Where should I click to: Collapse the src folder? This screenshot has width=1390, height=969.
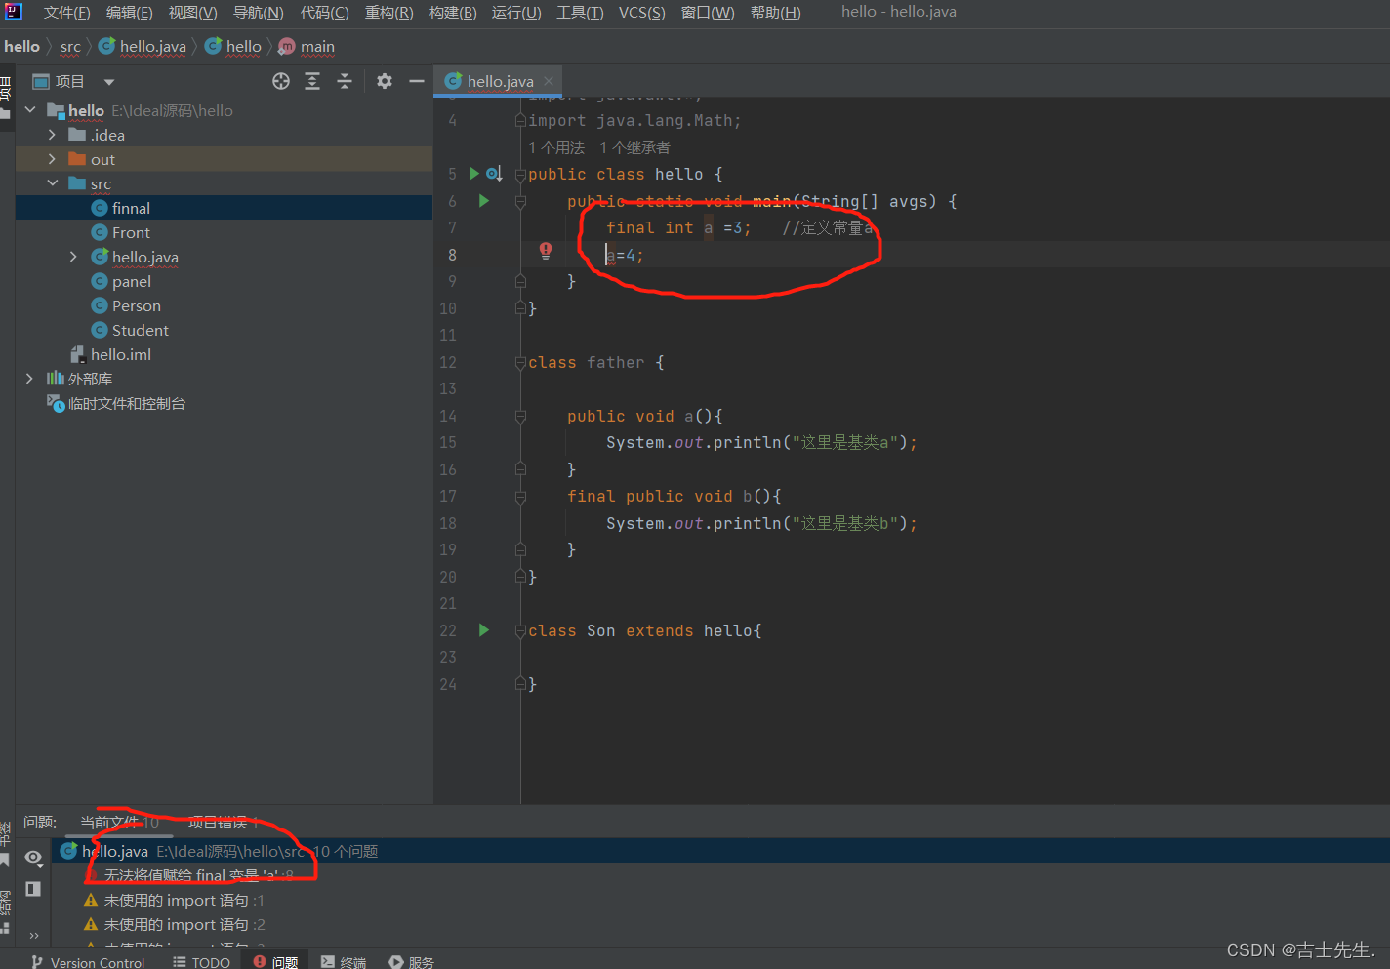(x=52, y=183)
